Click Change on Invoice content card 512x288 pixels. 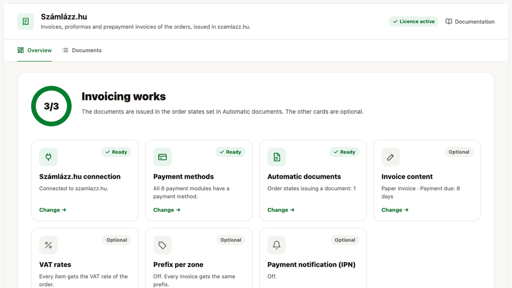coord(395,210)
